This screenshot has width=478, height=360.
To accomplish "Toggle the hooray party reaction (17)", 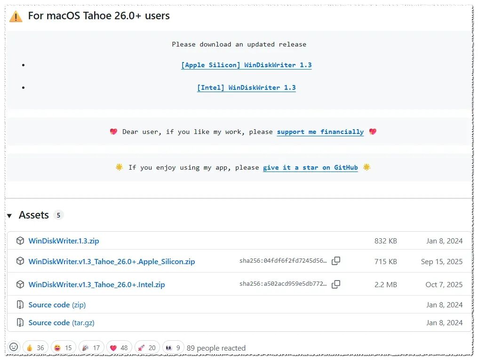I will coord(91,347).
